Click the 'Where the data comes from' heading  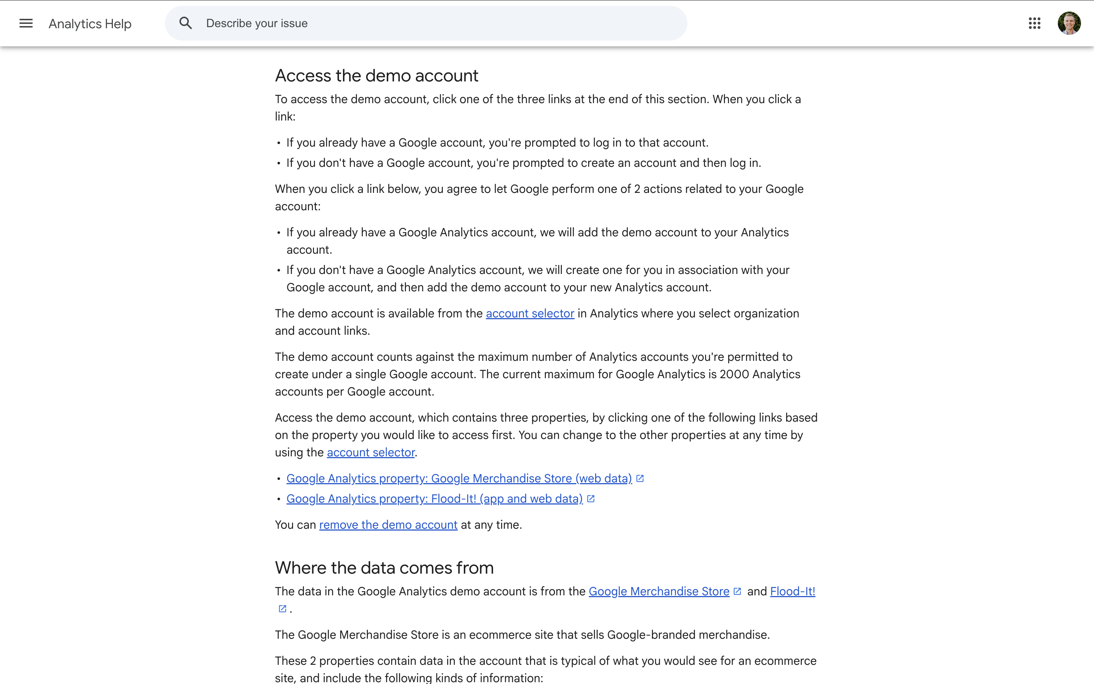384,568
